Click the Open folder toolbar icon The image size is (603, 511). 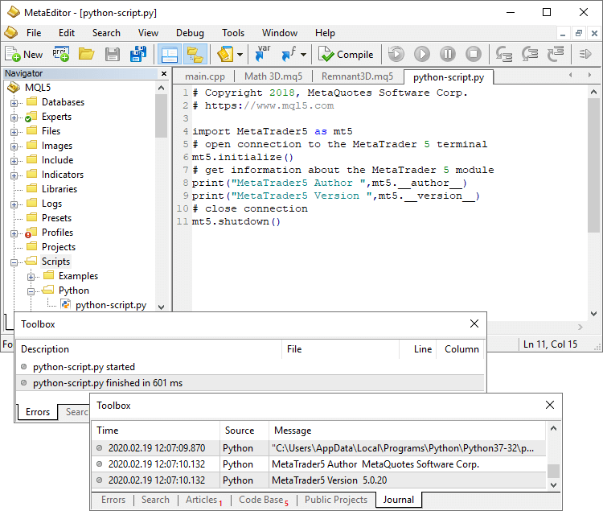click(x=87, y=54)
